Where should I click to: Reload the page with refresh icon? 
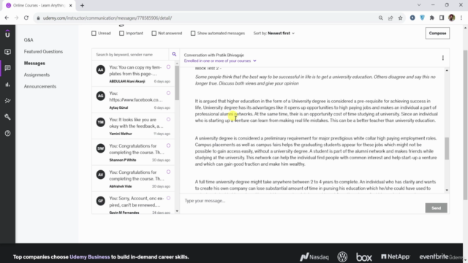click(26, 18)
